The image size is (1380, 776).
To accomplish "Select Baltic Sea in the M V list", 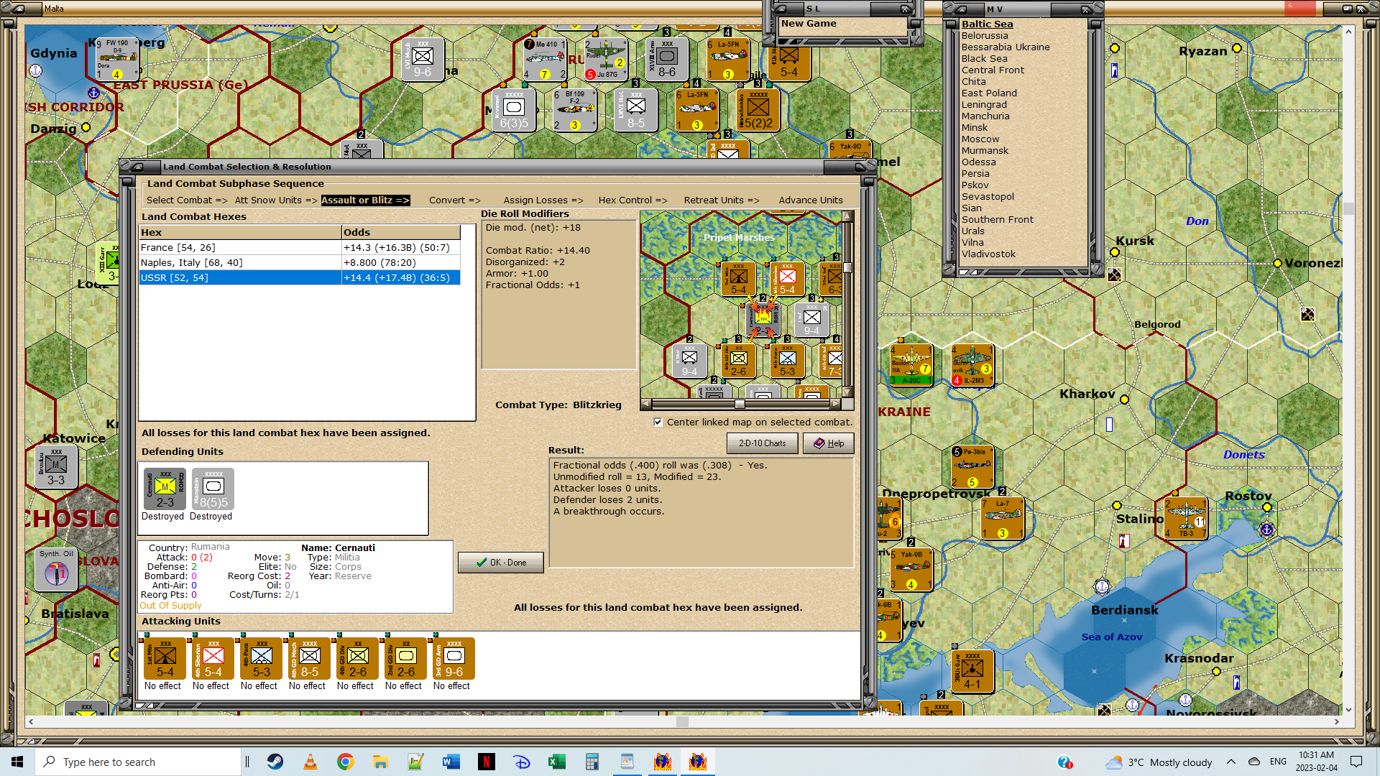I will [988, 24].
